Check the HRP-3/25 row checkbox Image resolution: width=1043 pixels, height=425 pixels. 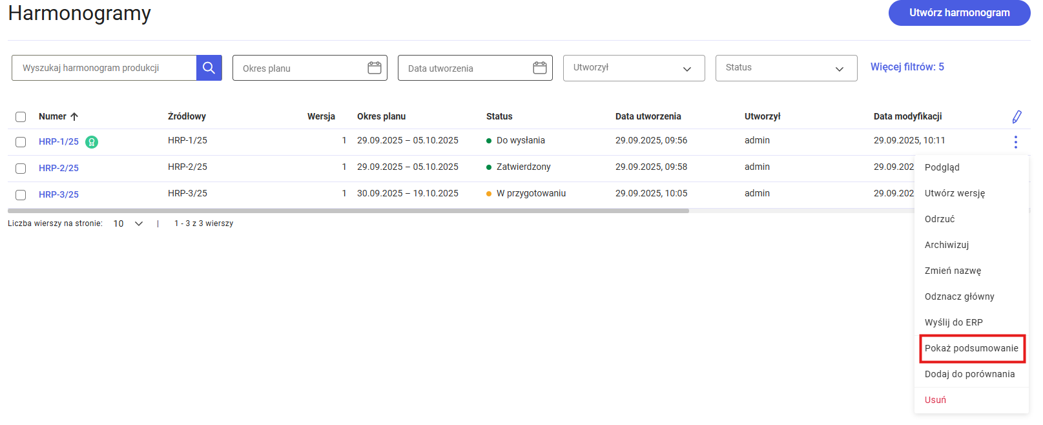coord(21,195)
